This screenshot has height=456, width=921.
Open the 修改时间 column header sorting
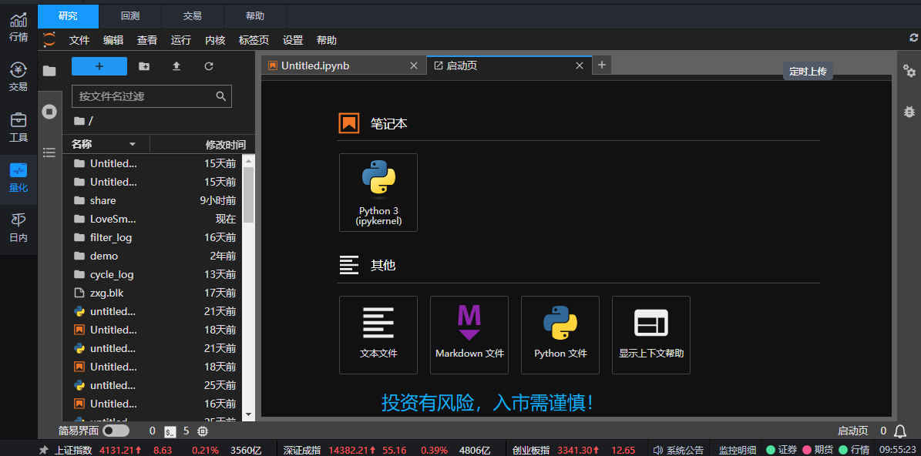(x=225, y=145)
